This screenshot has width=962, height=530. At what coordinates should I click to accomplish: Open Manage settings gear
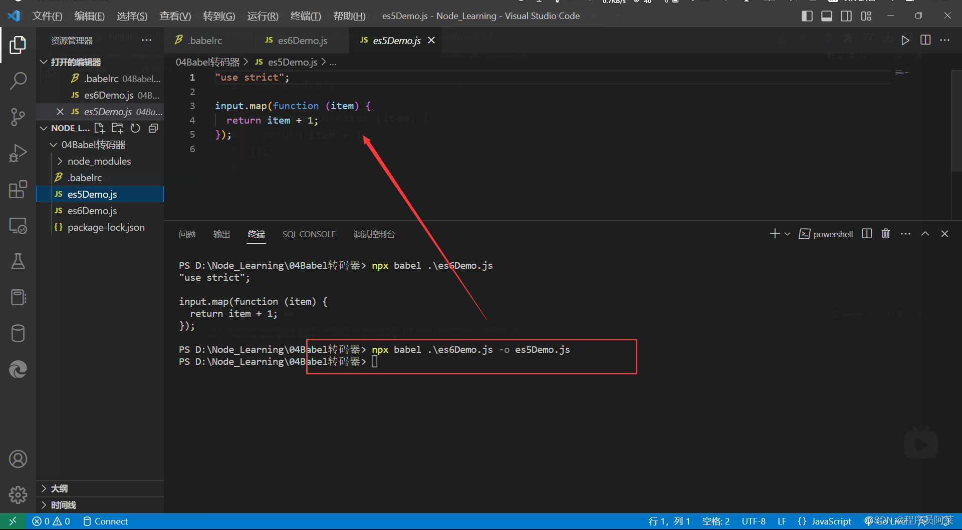tap(18, 495)
